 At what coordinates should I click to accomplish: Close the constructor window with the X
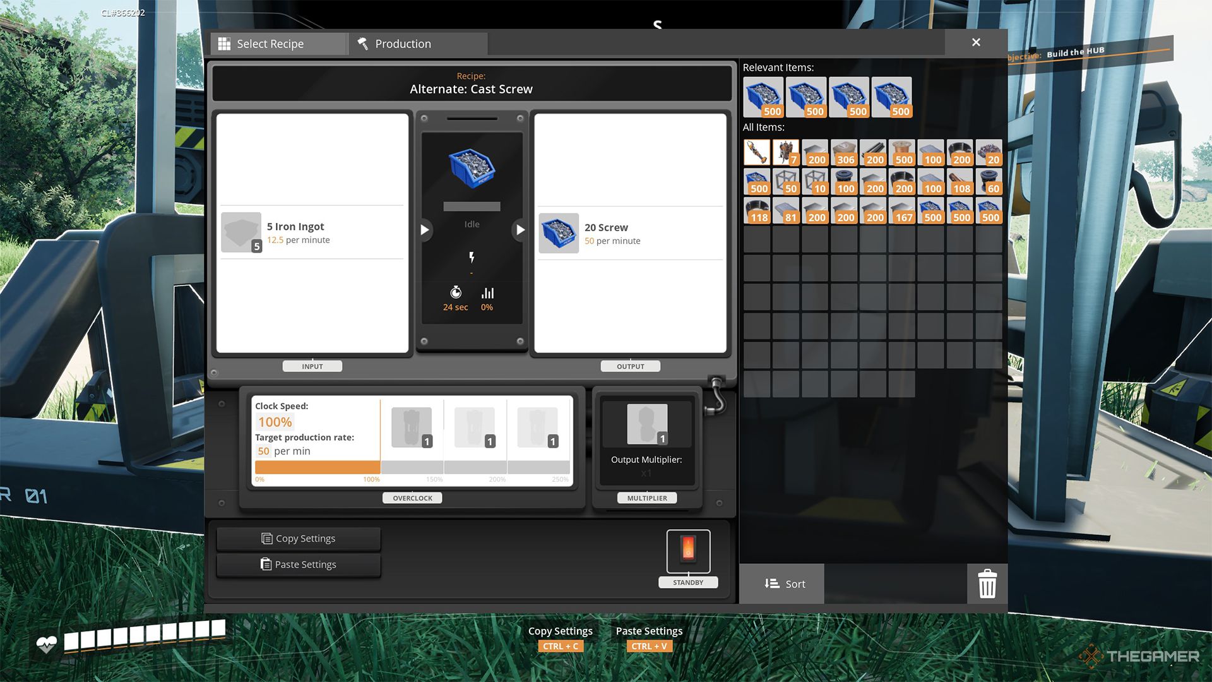[976, 42]
